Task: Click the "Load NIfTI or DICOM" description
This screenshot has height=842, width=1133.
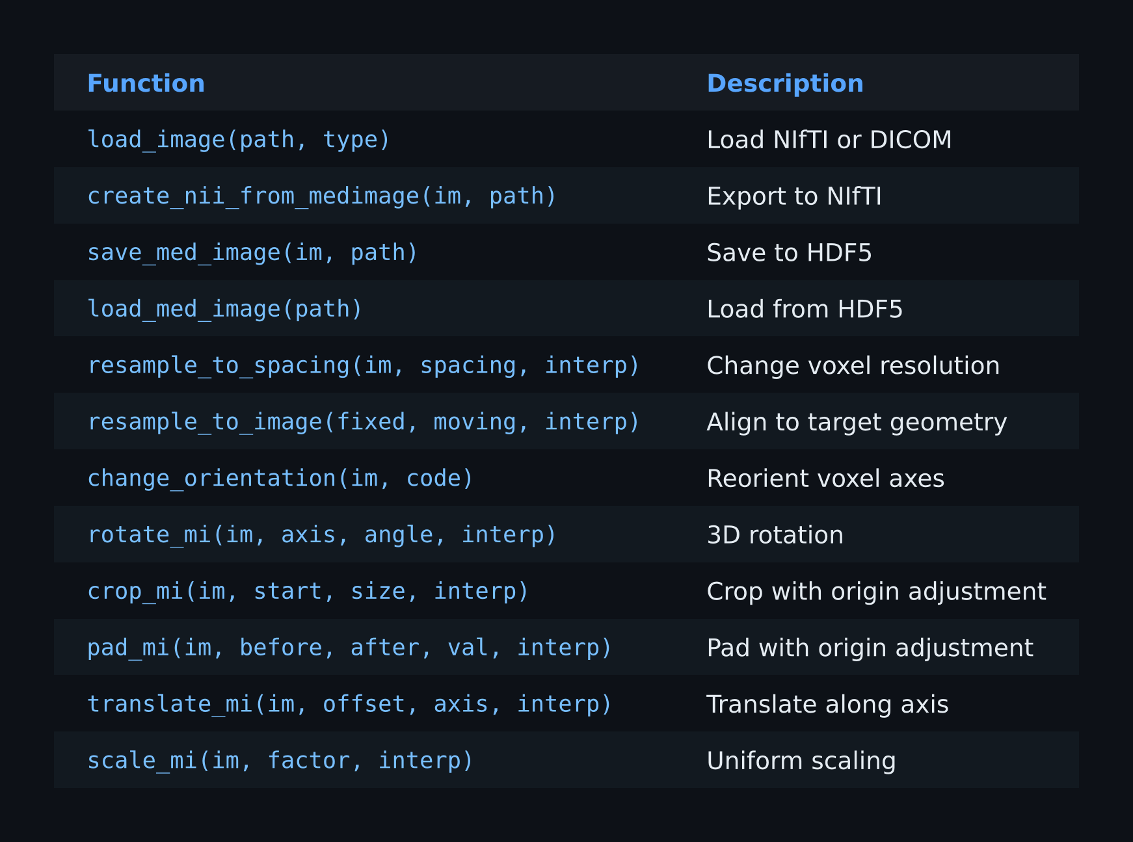Action: click(x=829, y=140)
